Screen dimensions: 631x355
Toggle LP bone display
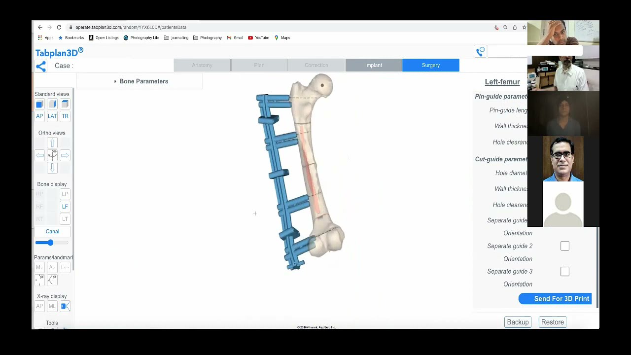coord(65,194)
